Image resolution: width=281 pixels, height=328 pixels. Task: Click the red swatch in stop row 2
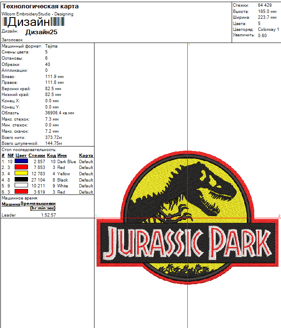click(x=21, y=167)
